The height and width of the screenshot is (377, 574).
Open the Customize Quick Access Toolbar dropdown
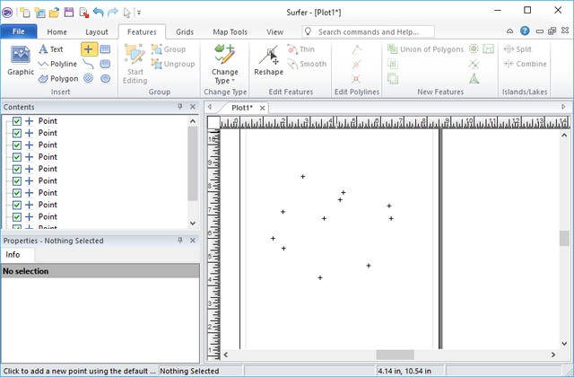[x=139, y=13]
